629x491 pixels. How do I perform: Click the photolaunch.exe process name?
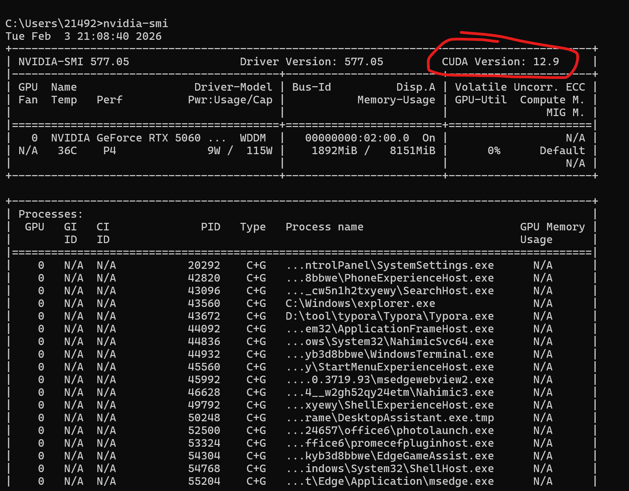pyautogui.click(x=390, y=431)
